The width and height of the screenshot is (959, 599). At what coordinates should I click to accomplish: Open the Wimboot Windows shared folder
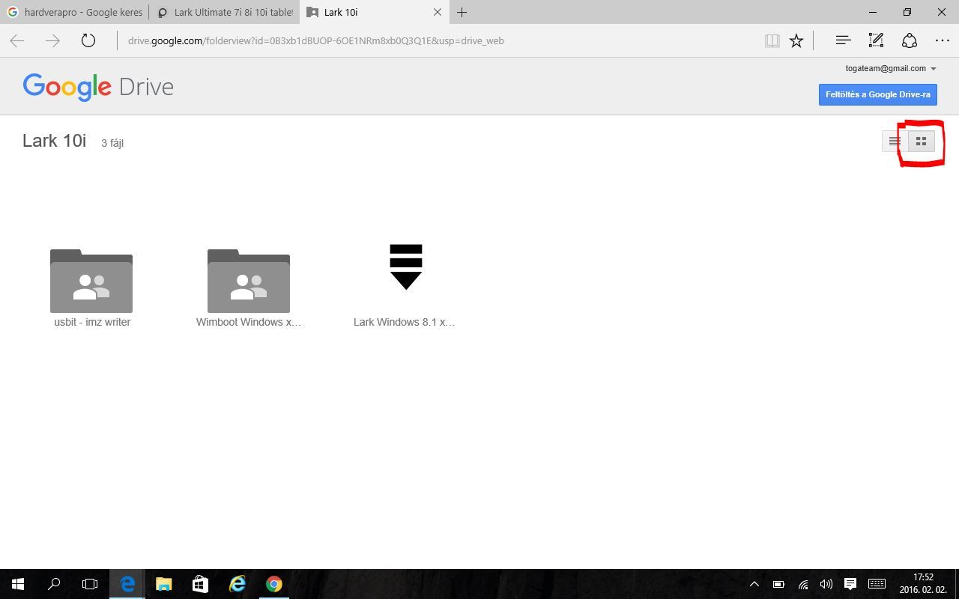[249, 281]
